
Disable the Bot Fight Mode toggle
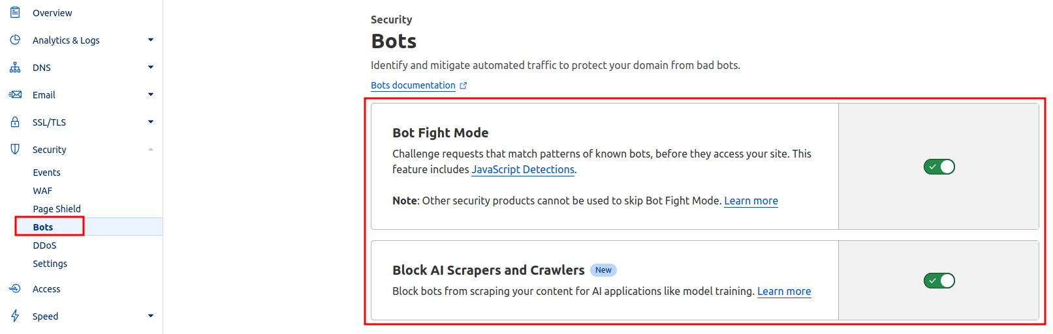pyautogui.click(x=939, y=167)
